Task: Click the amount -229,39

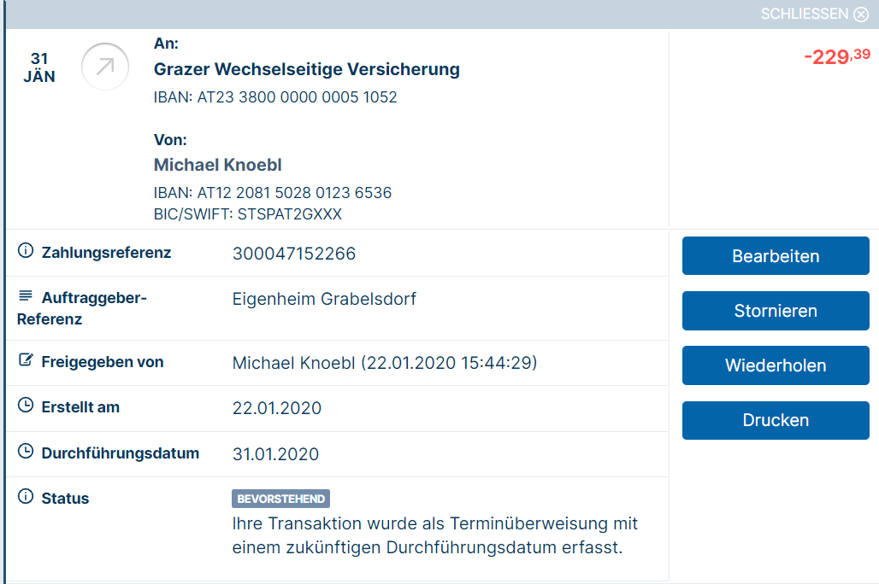Action: click(837, 56)
